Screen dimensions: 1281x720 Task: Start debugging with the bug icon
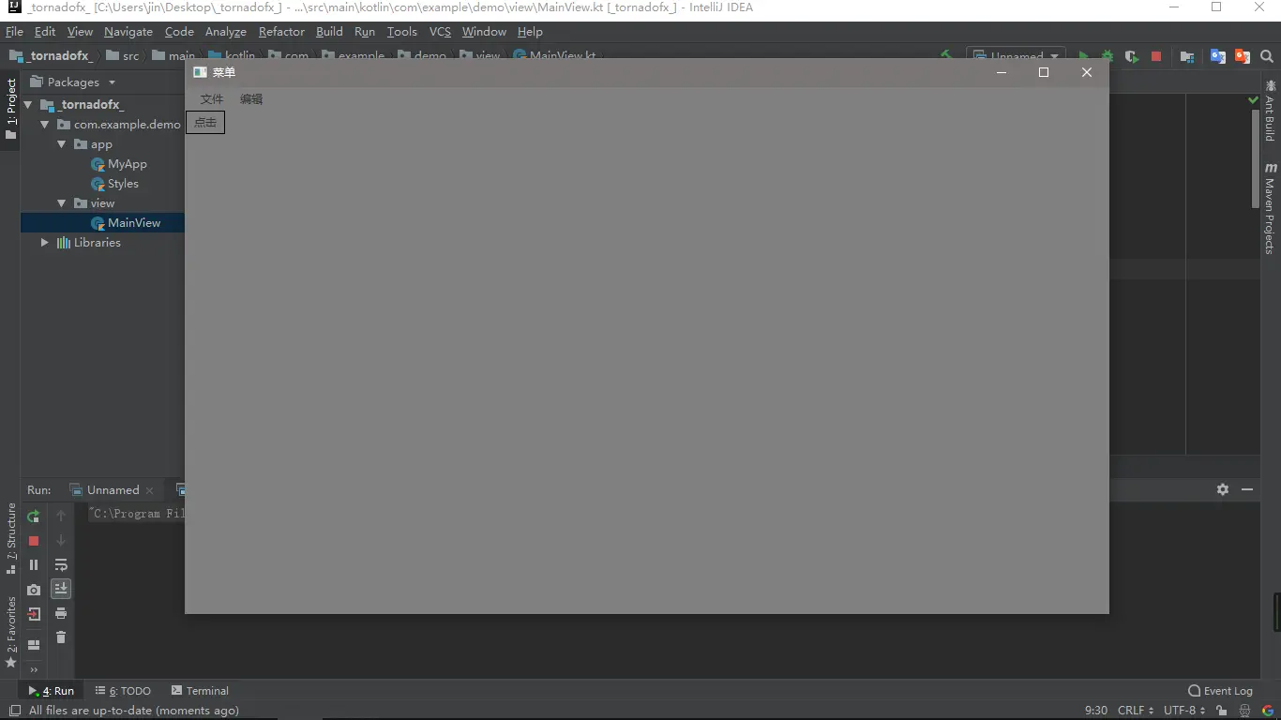[x=1108, y=56]
